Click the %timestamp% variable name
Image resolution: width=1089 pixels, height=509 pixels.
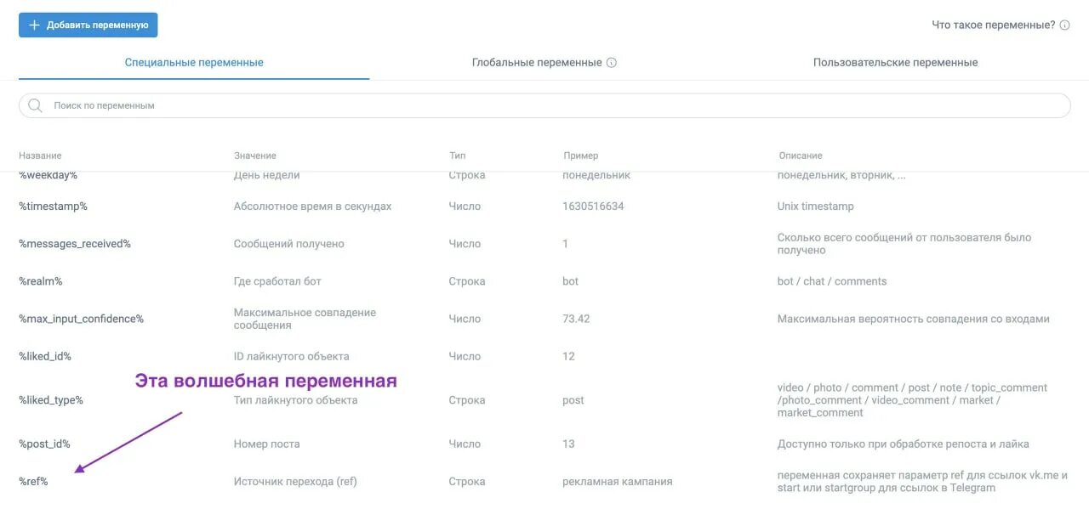pos(51,206)
